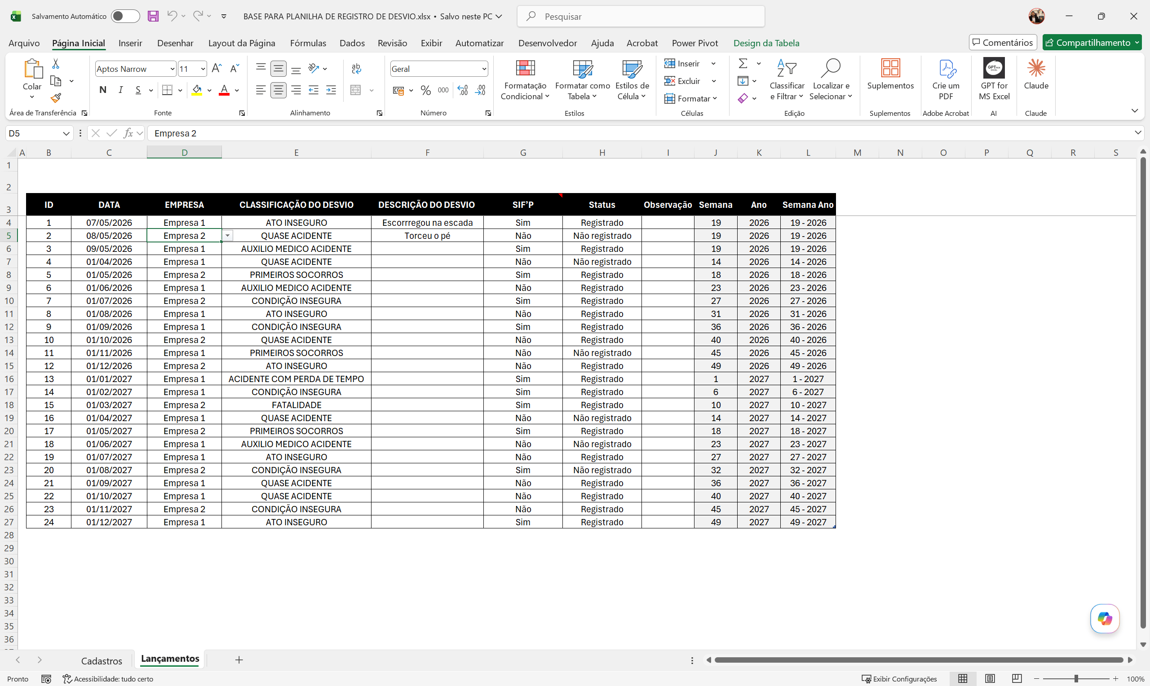Click Inserir cells button
This screenshot has width=1150, height=686.
point(682,63)
